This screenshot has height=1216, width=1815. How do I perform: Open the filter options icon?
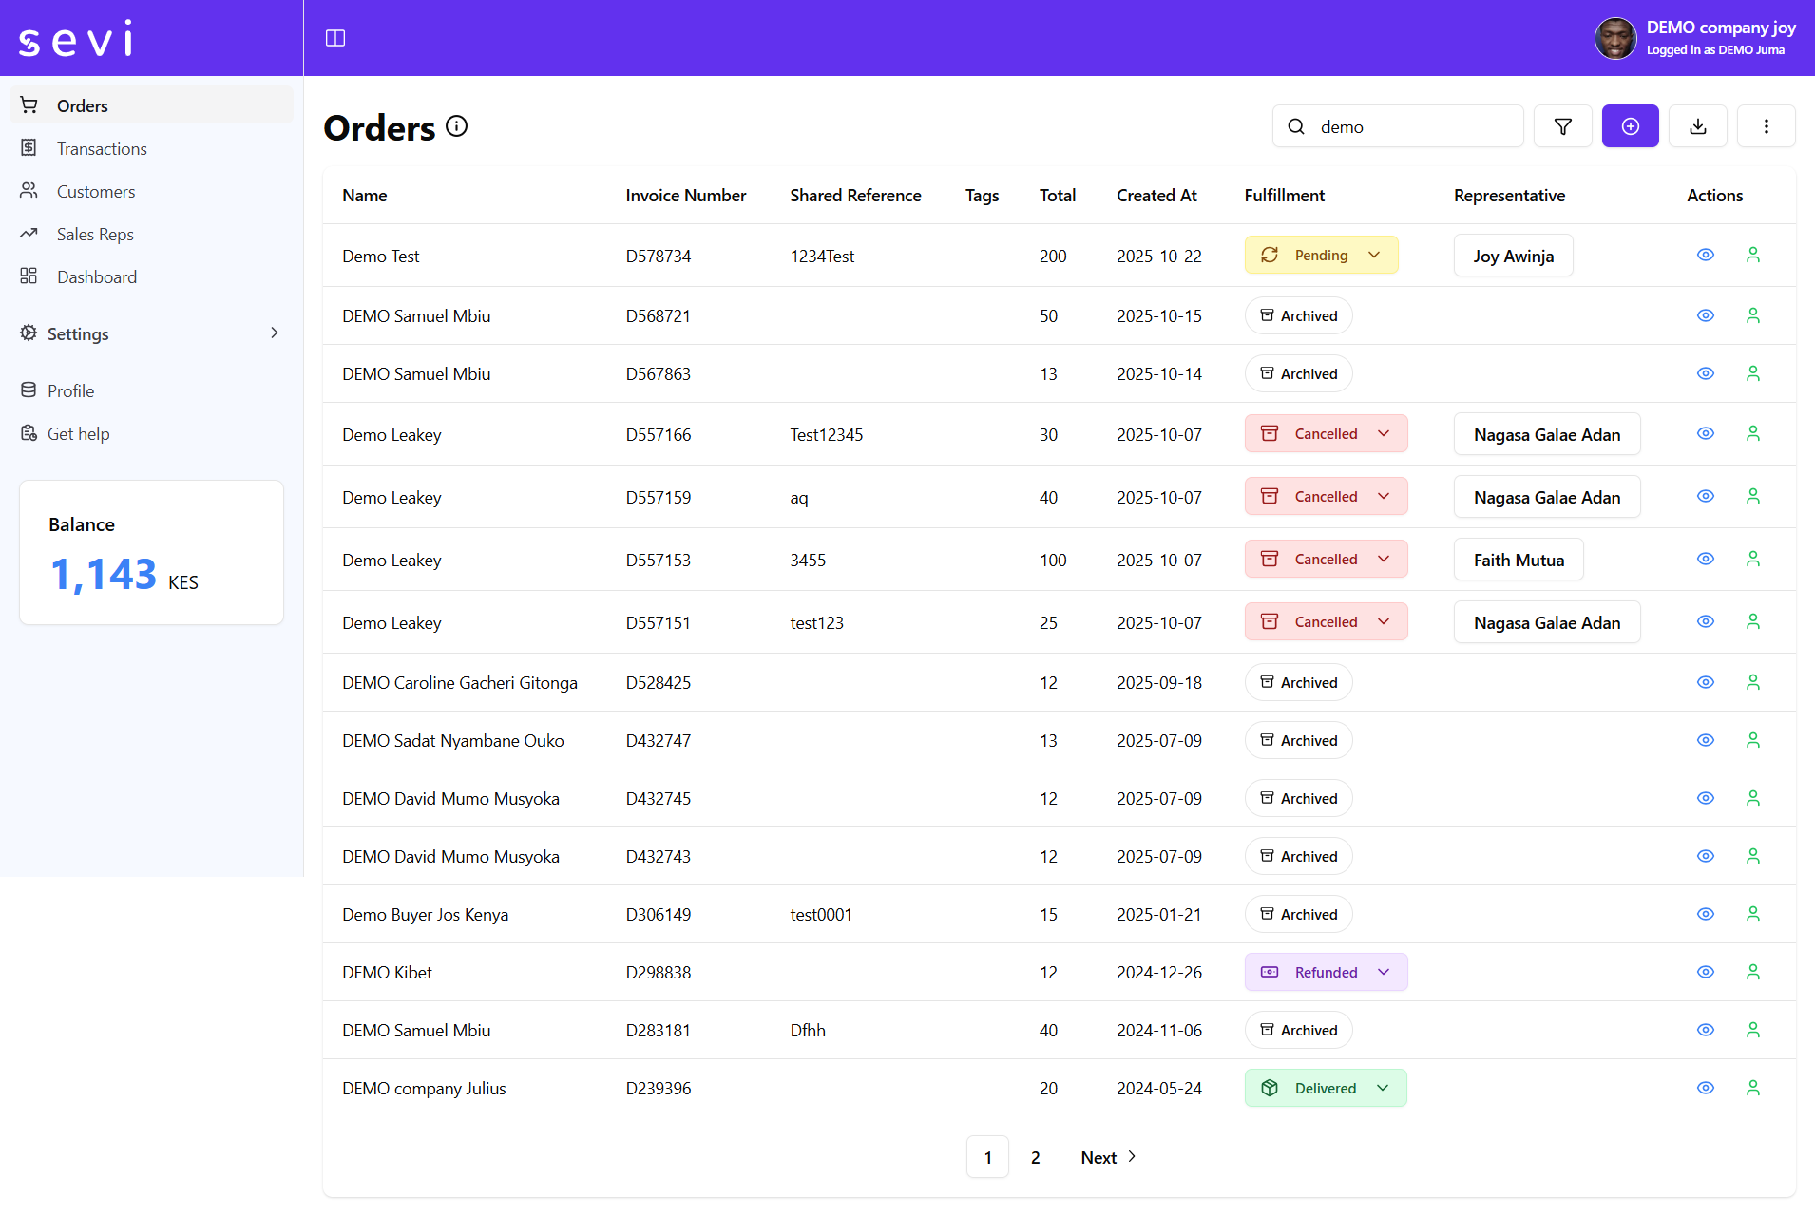[x=1561, y=125]
